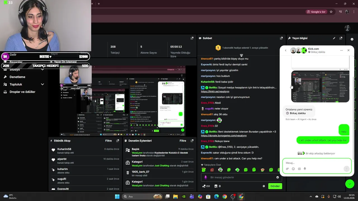Click the xuguRi subscription event
This screenshot has width=358, height=201.
coord(85,181)
